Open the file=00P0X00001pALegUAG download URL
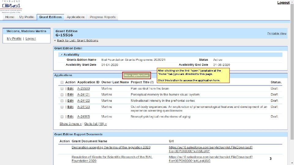Viewport: 294px width, 165px height. (x=211, y=159)
